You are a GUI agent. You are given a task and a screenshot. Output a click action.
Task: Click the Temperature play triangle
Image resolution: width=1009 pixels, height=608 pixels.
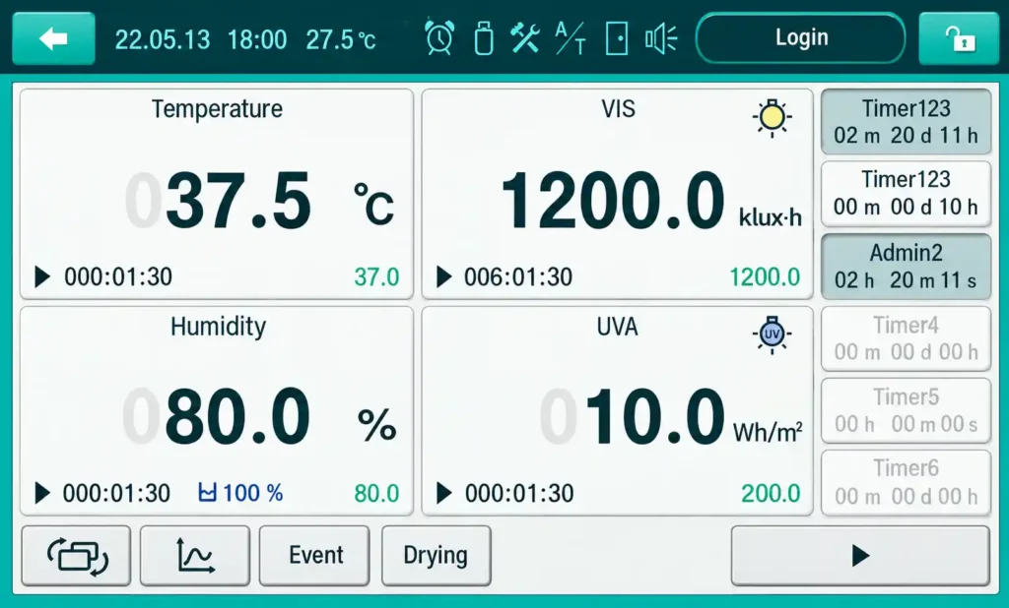(x=42, y=277)
